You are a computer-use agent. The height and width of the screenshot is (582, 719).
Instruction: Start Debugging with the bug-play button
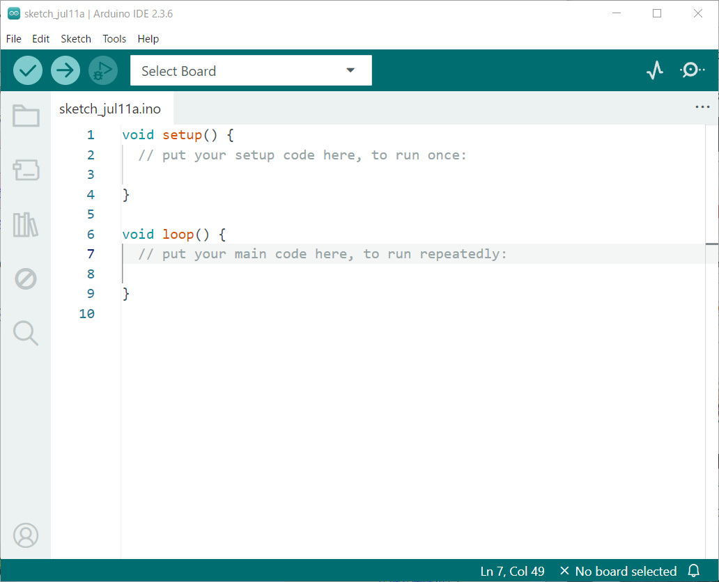[x=103, y=70]
